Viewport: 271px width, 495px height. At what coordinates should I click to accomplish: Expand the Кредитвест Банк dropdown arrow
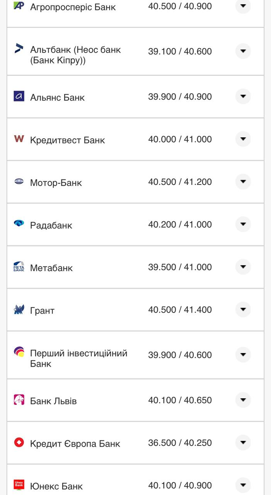[x=243, y=139]
